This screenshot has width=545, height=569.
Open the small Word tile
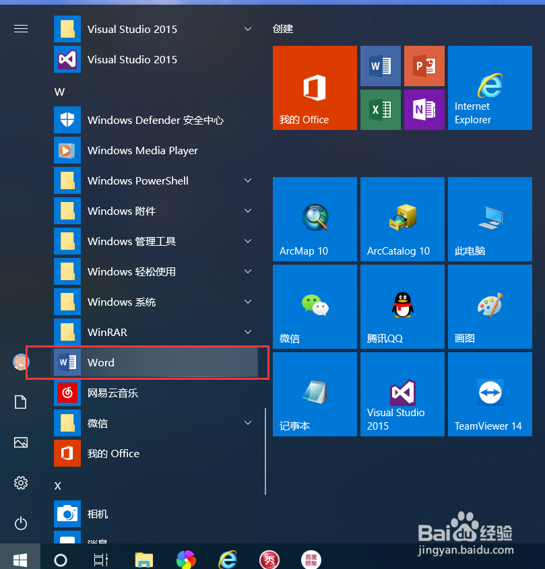coord(381,66)
